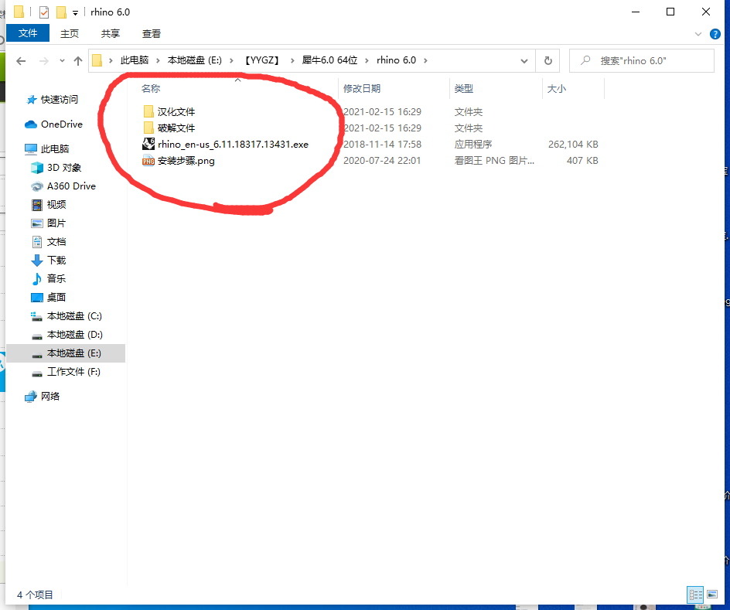Select 此电脑 in the navigation pane
Image resolution: width=730 pixels, height=610 pixels.
(54, 149)
